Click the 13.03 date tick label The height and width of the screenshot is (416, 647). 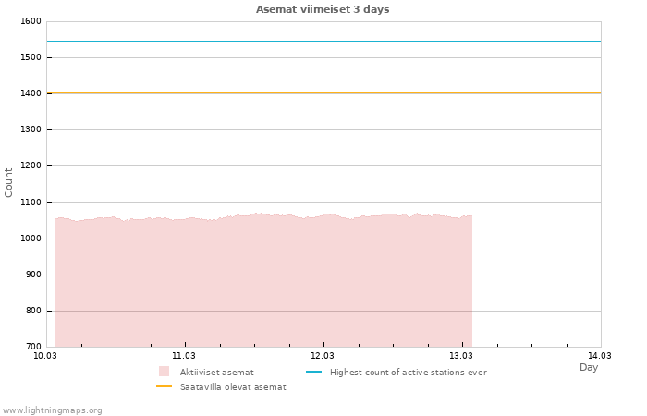pos(461,355)
